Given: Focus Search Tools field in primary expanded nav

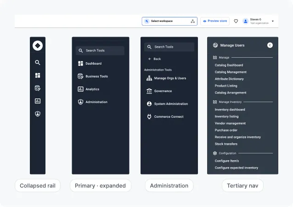Looking at the screenshot, I should [x=100, y=50].
